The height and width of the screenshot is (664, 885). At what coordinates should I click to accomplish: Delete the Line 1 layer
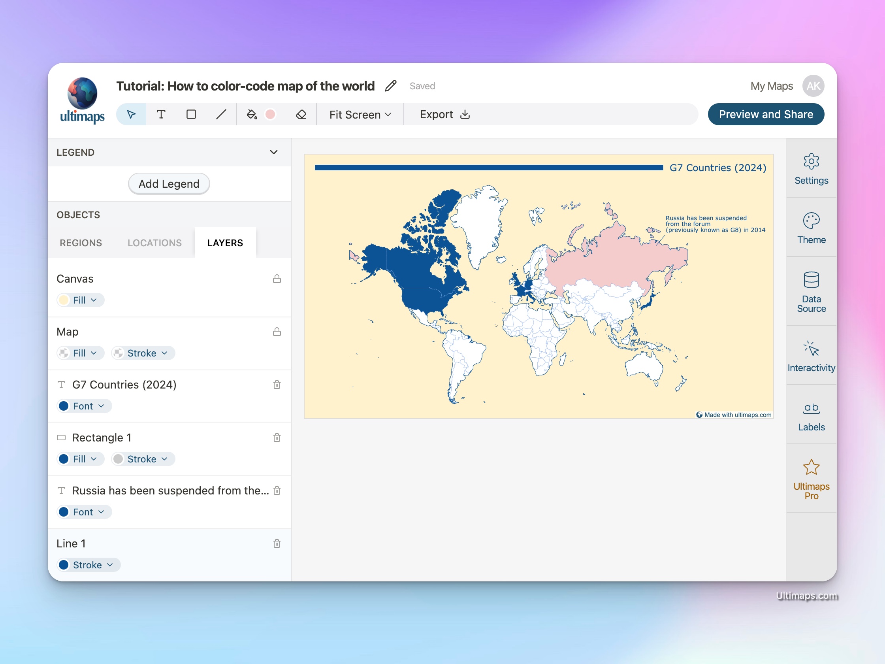click(x=277, y=543)
